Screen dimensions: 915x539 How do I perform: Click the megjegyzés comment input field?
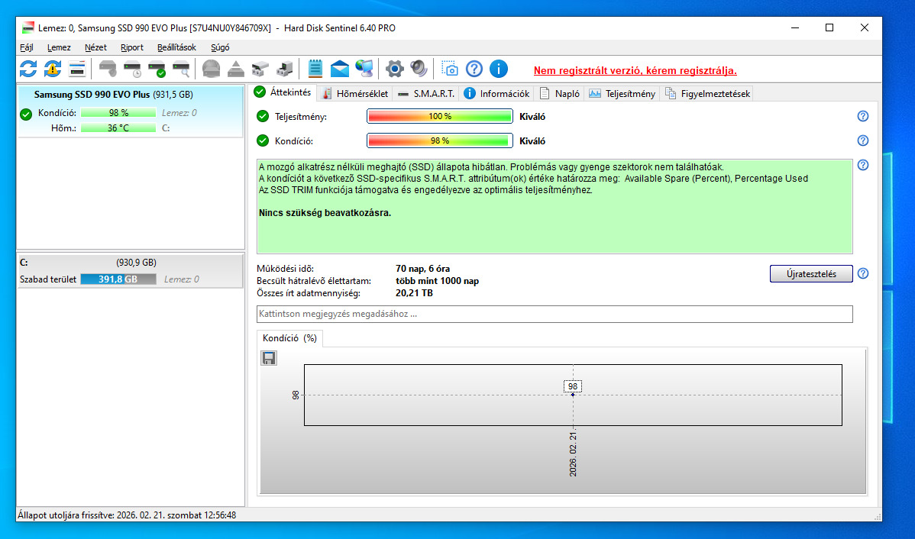point(554,314)
